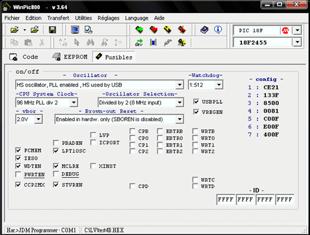310x235 pixels.
Task: Check the WRTC checkbox
Action: (195, 180)
